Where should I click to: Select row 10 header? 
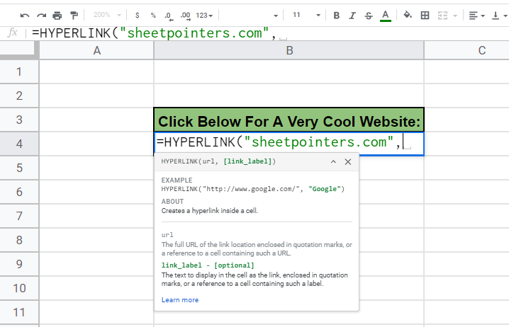(19, 288)
